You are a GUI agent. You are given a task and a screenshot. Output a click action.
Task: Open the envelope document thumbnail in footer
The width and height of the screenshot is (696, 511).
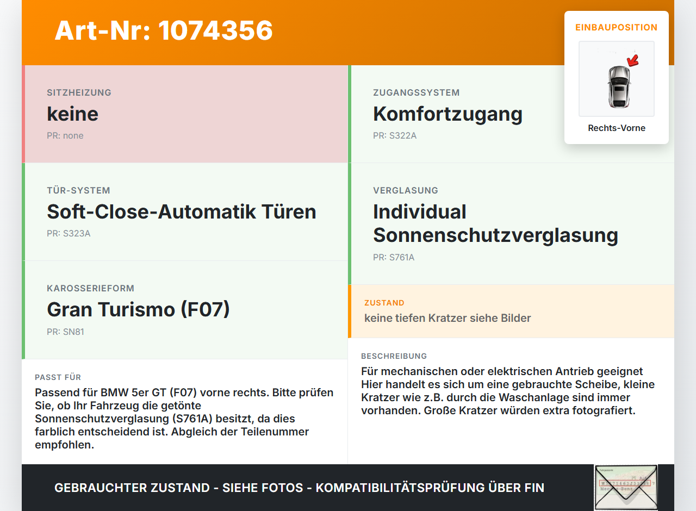coord(626,488)
